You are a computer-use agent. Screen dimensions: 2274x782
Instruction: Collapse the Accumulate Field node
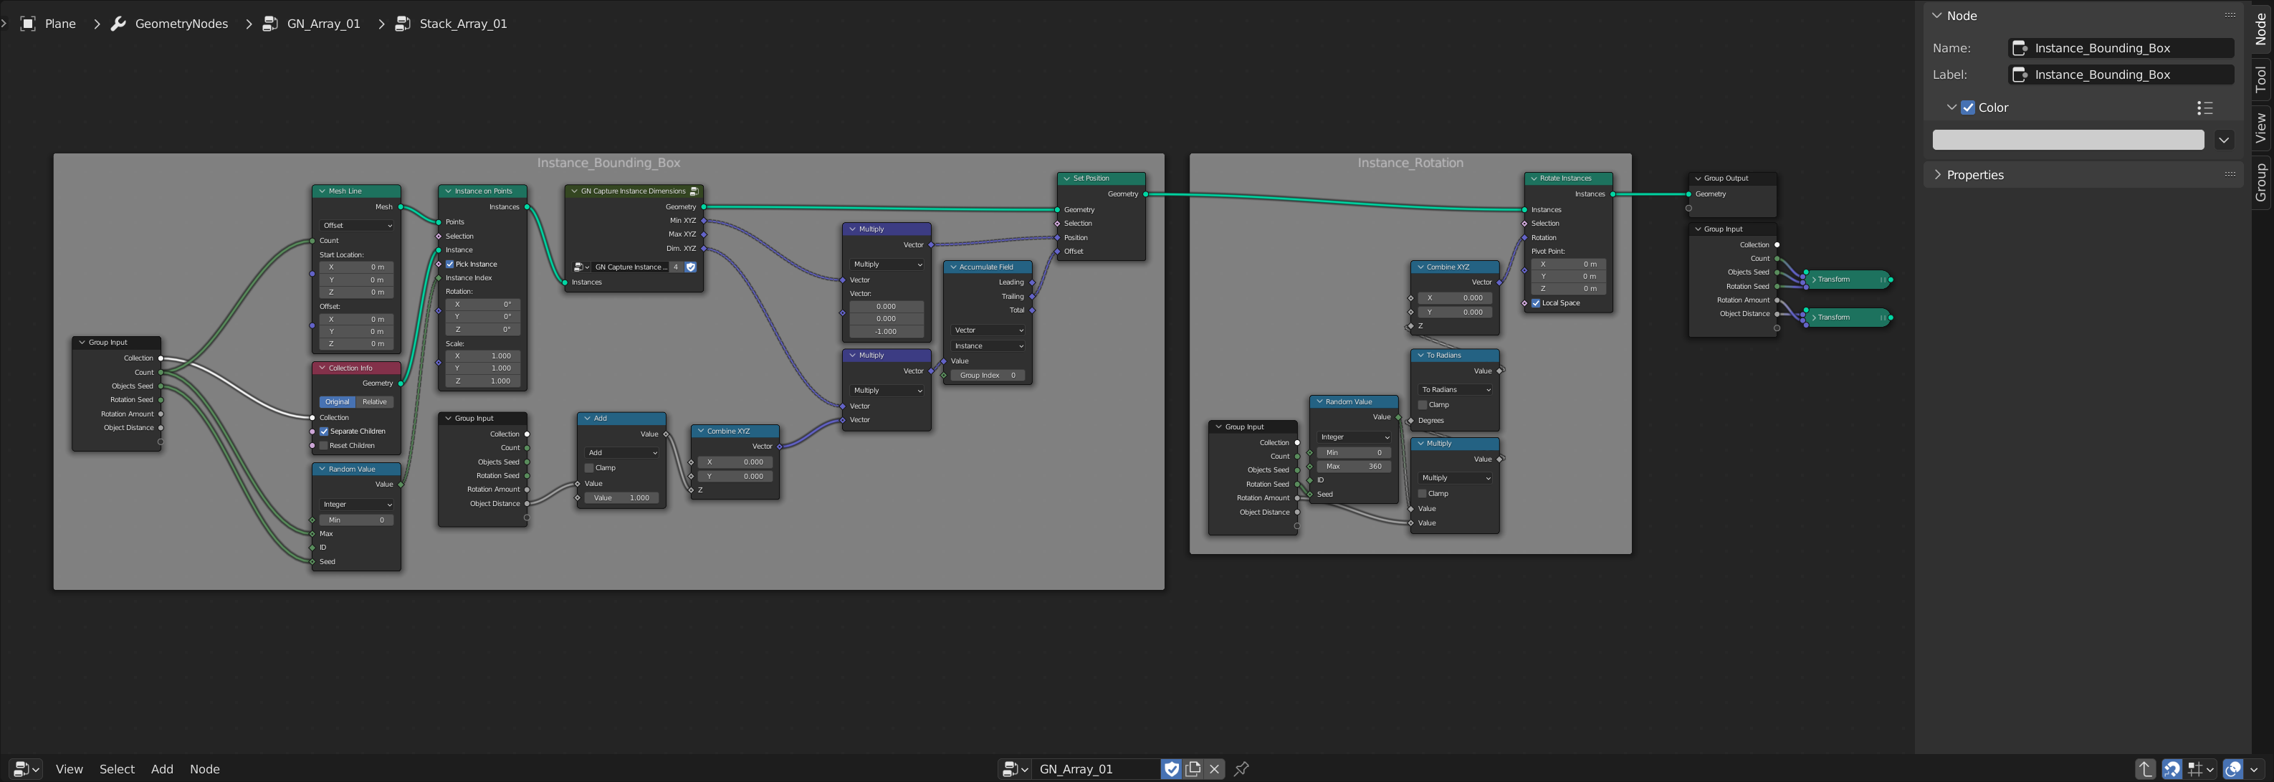click(953, 267)
